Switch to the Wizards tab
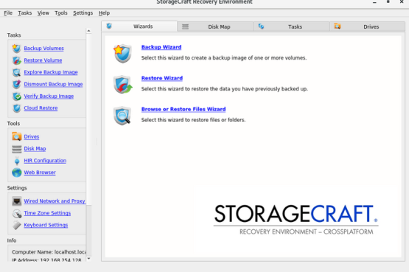409x272 pixels. coord(139,26)
